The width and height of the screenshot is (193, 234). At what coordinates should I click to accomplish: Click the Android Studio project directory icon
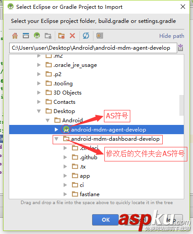pos(37,36)
